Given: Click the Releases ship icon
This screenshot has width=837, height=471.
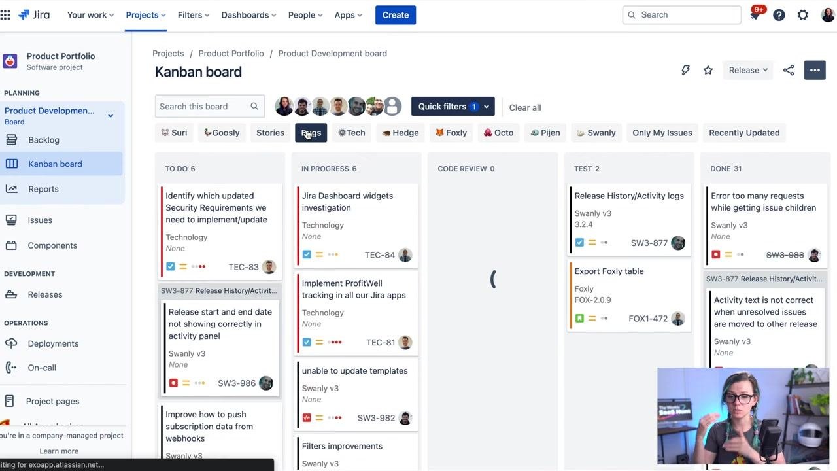Looking at the screenshot, I should [x=11, y=294].
